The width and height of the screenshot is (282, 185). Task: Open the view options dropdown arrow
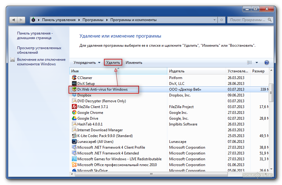point(257,63)
